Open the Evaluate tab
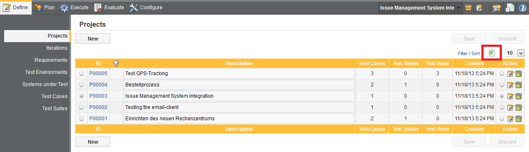Image resolution: width=529 pixels, height=152 pixels. [x=109, y=8]
